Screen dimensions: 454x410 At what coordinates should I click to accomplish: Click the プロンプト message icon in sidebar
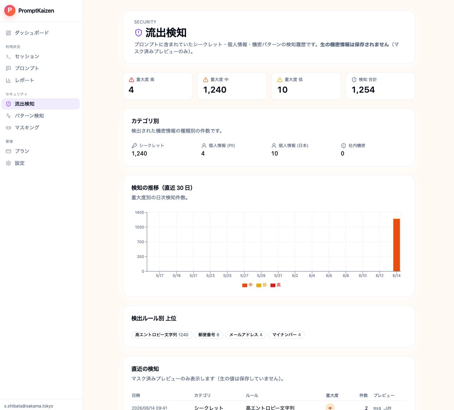coord(8,68)
